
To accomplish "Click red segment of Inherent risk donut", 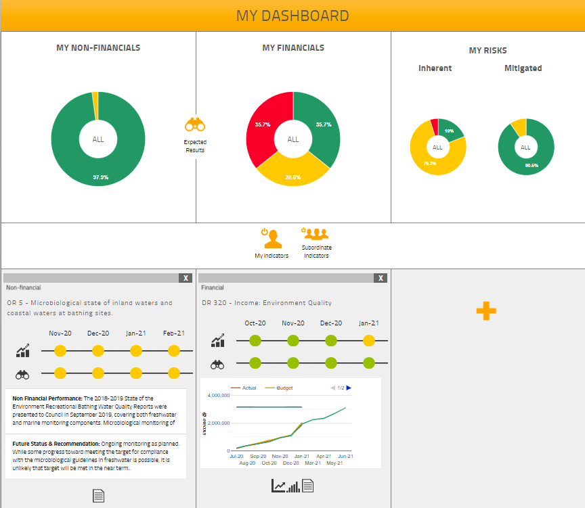I will click(435, 126).
